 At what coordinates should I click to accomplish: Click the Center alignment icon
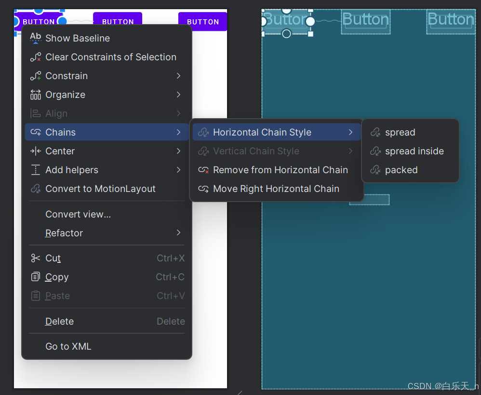click(36, 151)
